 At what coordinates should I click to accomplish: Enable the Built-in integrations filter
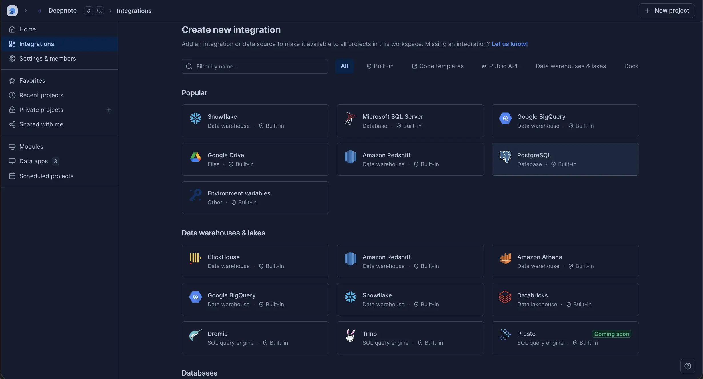(380, 66)
